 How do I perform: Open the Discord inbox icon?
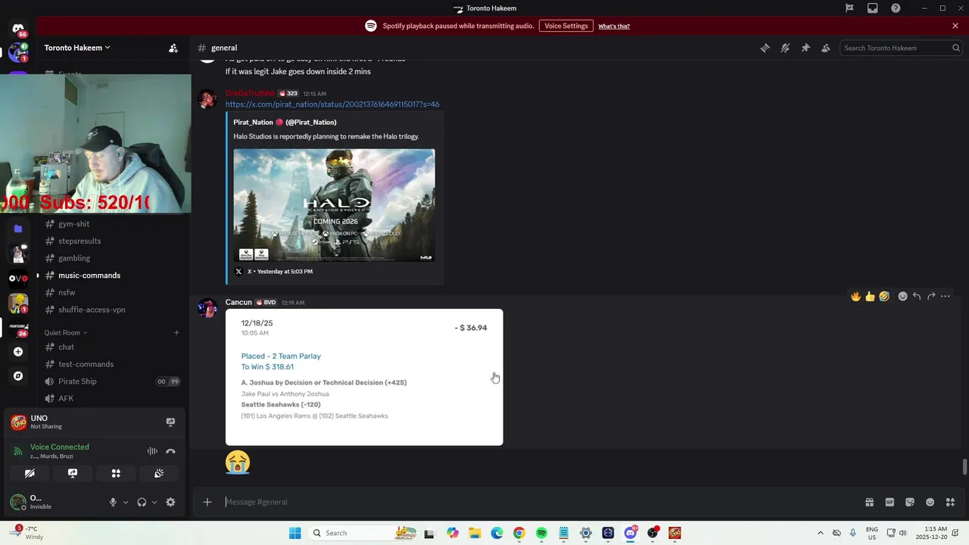tap(873, 8)
